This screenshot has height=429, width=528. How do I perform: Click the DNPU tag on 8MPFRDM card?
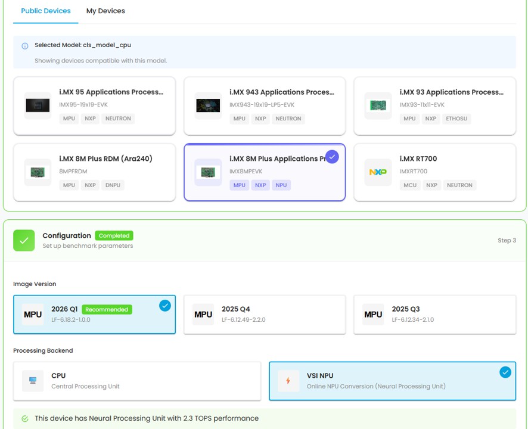(113, 185)
